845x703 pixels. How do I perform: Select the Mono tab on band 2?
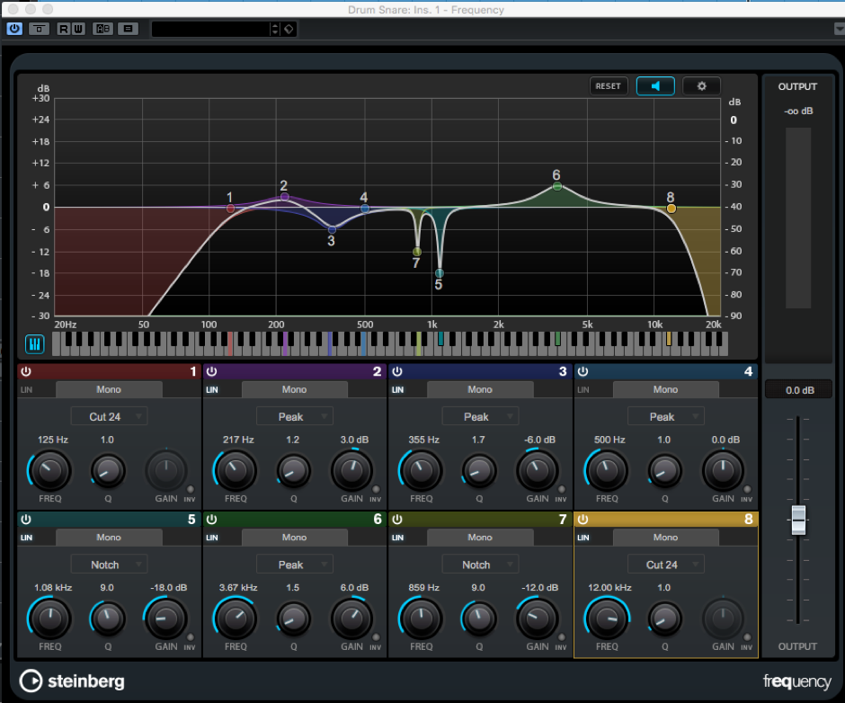294,389
